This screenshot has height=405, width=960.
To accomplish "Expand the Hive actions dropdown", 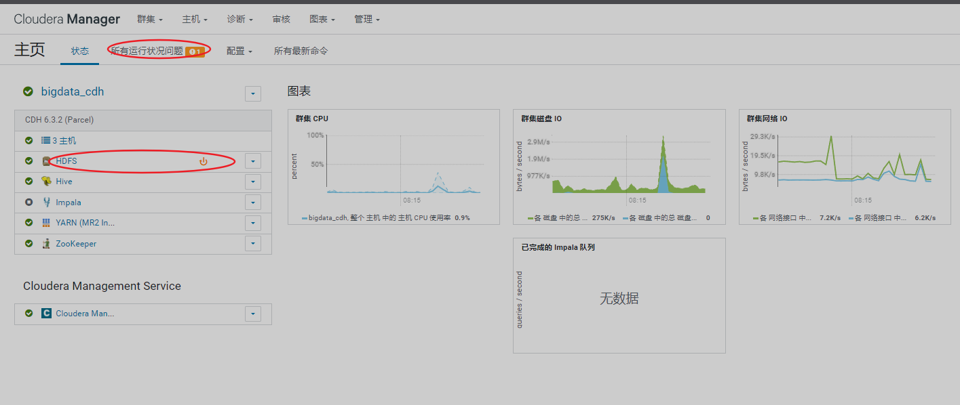I will point(253,182).
